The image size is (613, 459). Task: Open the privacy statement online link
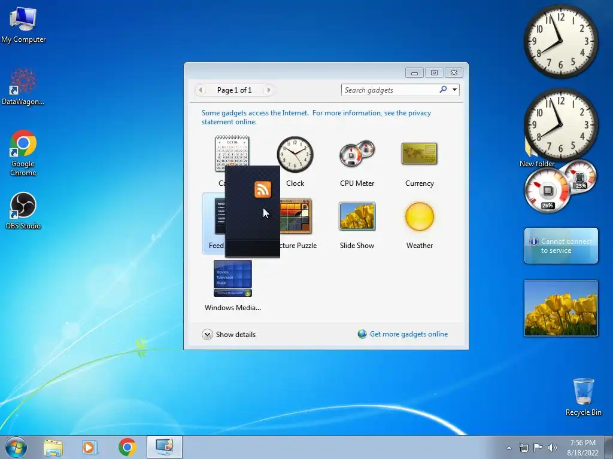click(316, 117)
